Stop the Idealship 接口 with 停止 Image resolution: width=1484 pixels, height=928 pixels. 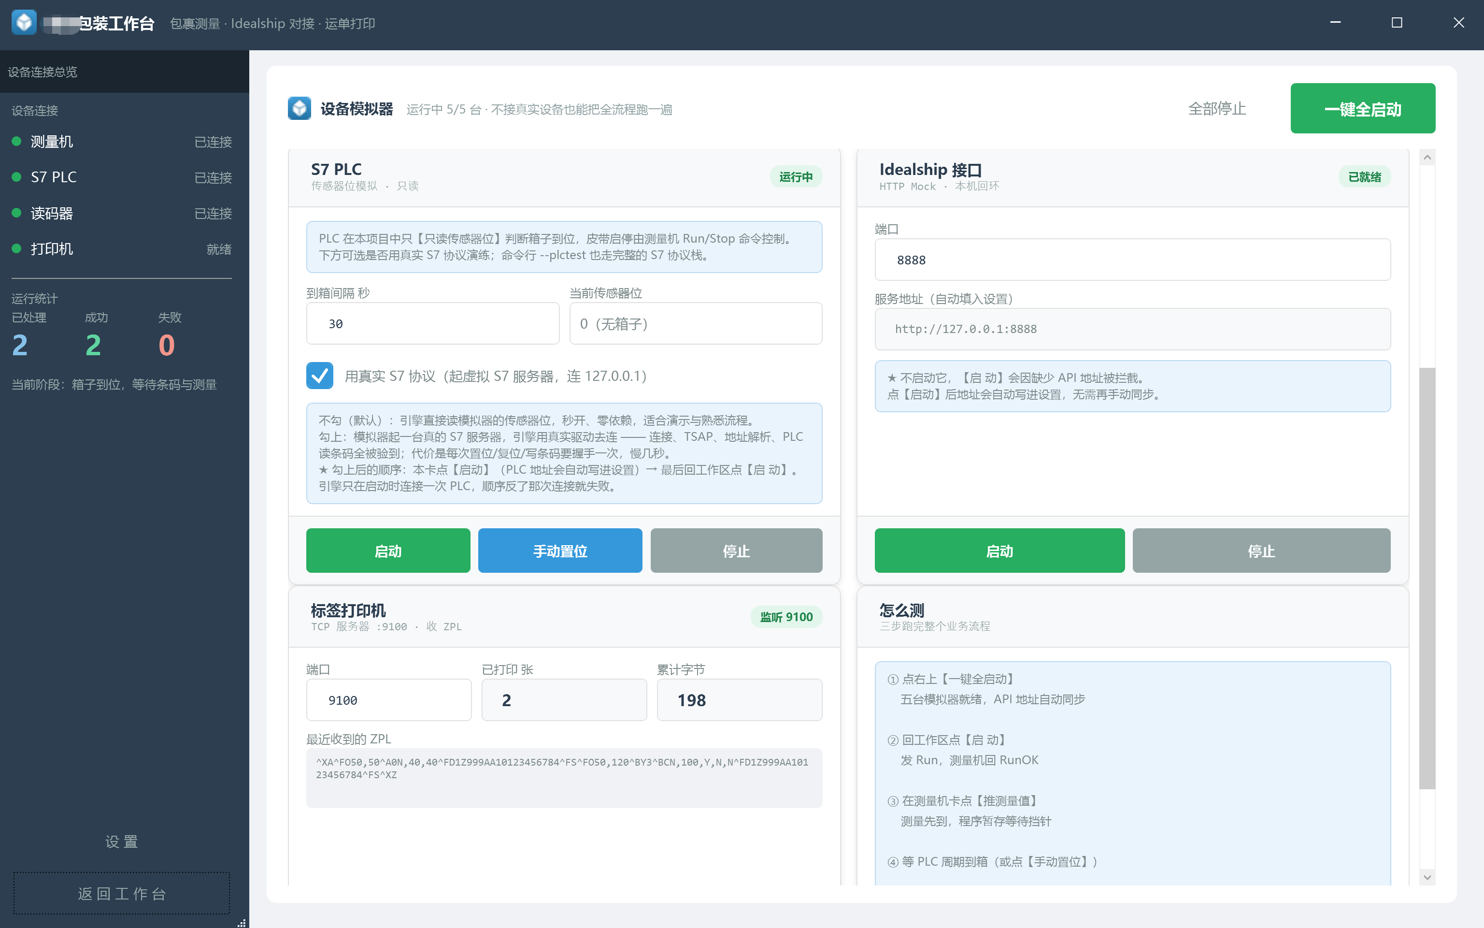pyautogui.click(x=1261, y=551)
